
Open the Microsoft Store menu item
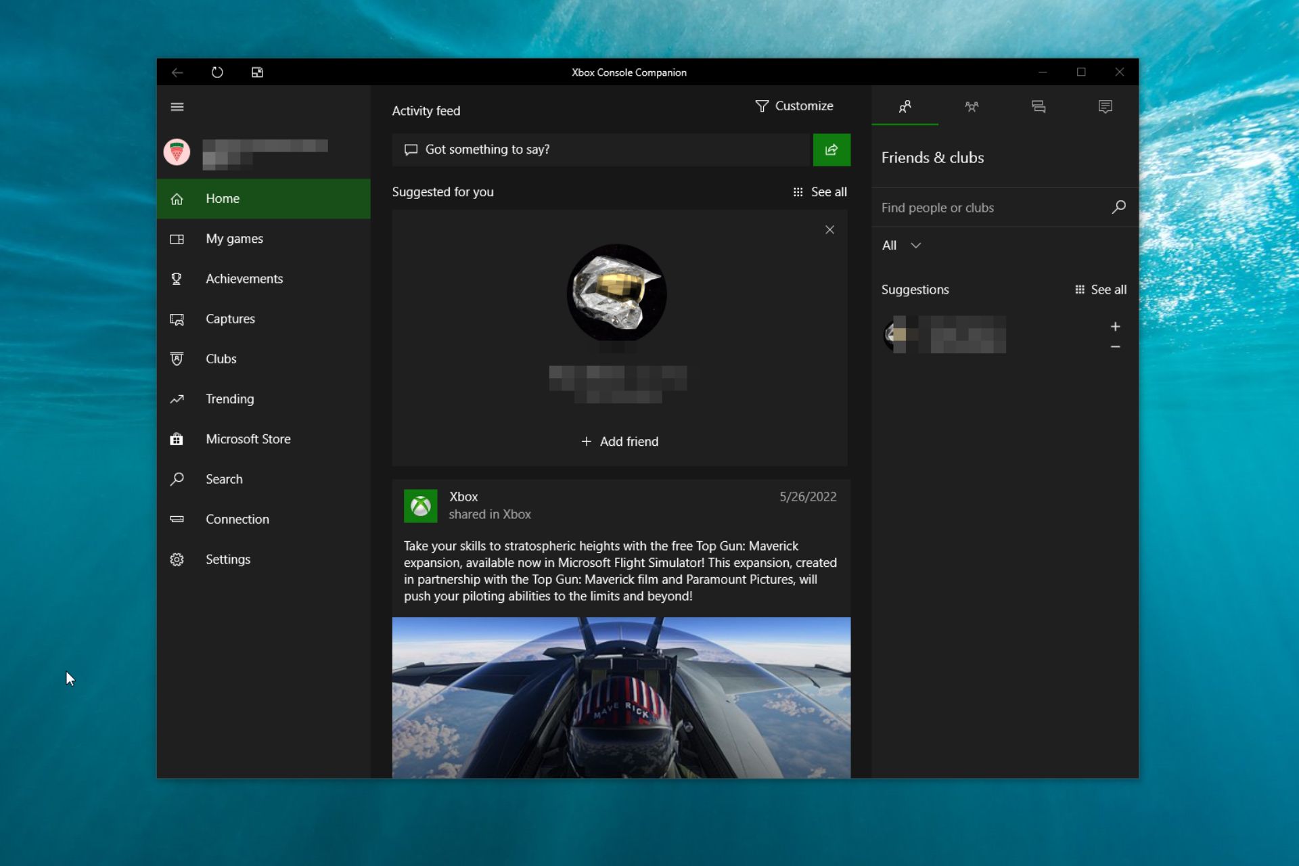coord(248,439)
